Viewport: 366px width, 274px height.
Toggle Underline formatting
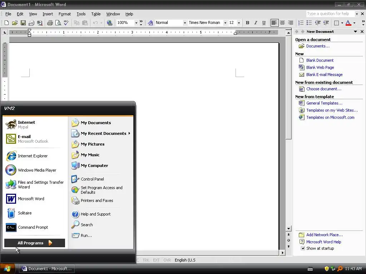point(264,22)
